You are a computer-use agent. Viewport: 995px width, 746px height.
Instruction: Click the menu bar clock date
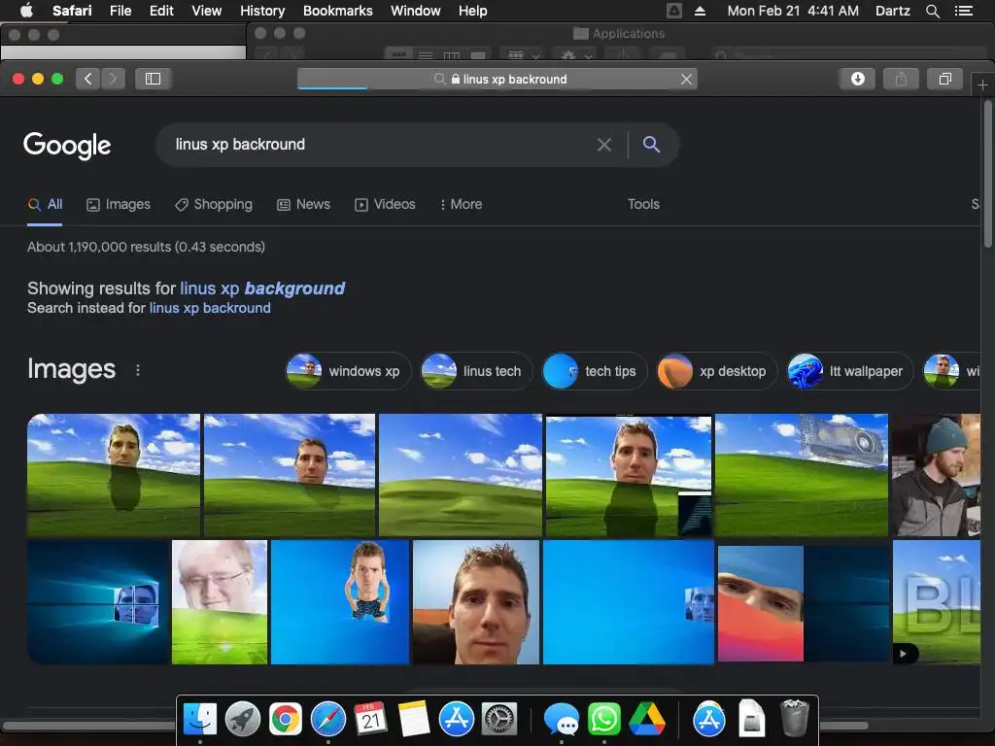(x=793, y=11)
